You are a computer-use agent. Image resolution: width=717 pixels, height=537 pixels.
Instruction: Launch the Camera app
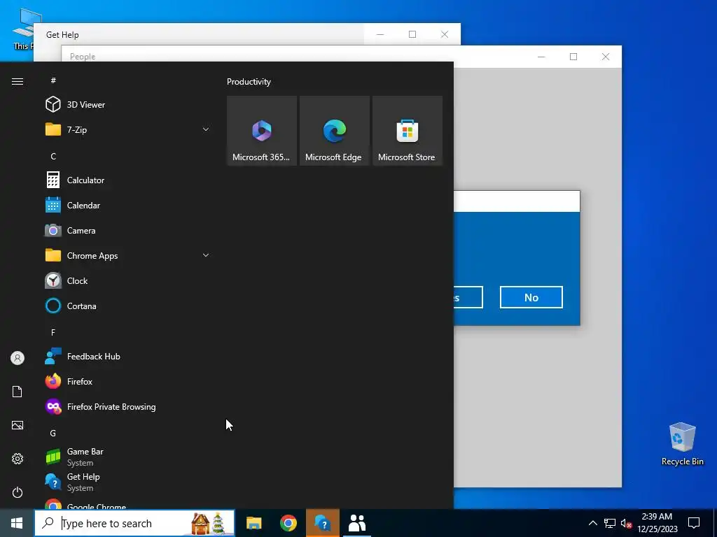click(128, 230)
